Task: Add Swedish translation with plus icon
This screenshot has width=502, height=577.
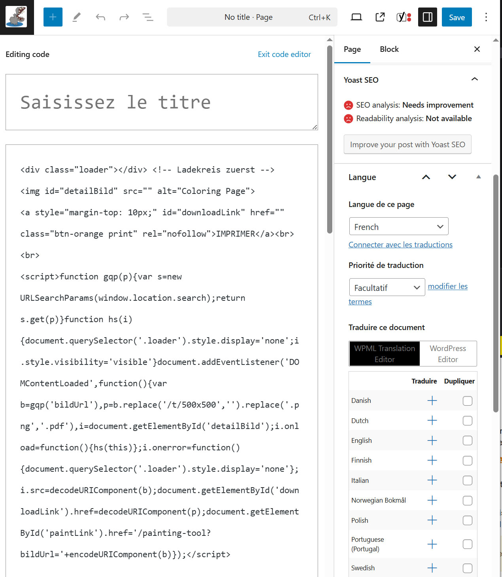Action: 432,568
